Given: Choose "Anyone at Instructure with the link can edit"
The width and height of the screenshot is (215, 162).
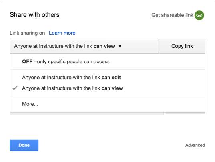Looking at the screenshot, I should 107,78.
